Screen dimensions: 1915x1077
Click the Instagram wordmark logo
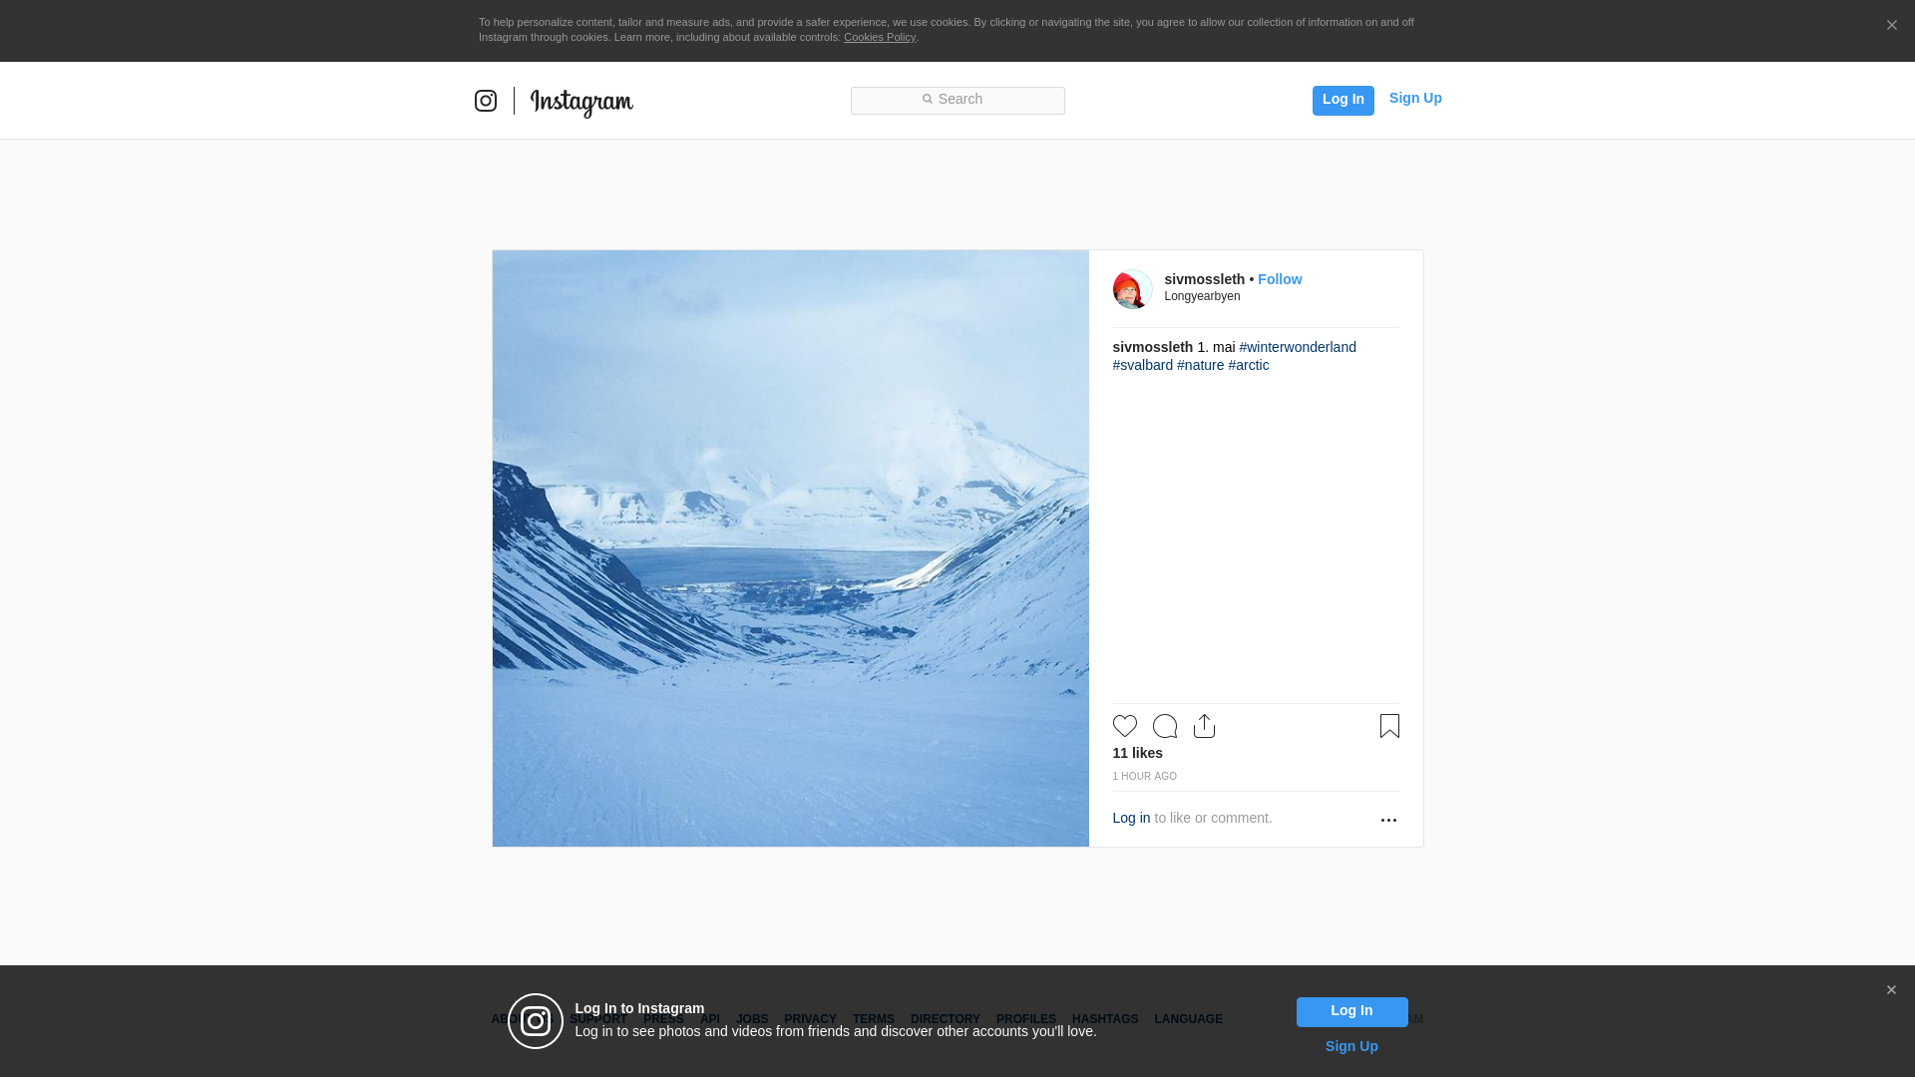[x=581, y=102]
